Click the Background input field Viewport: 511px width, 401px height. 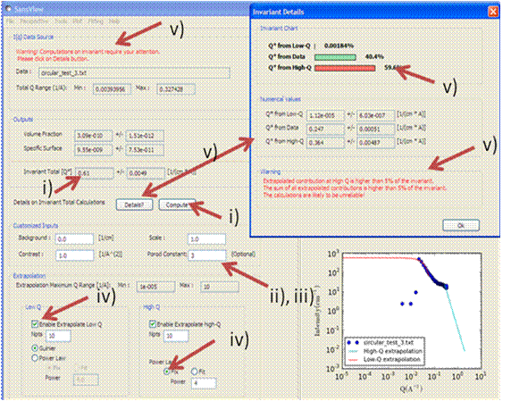tap(74, 238)
